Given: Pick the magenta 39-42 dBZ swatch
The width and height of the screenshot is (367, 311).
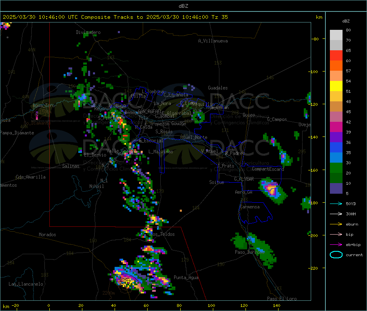Looking at the screenshot, I should pyautogui.click(x=336, y=127).
